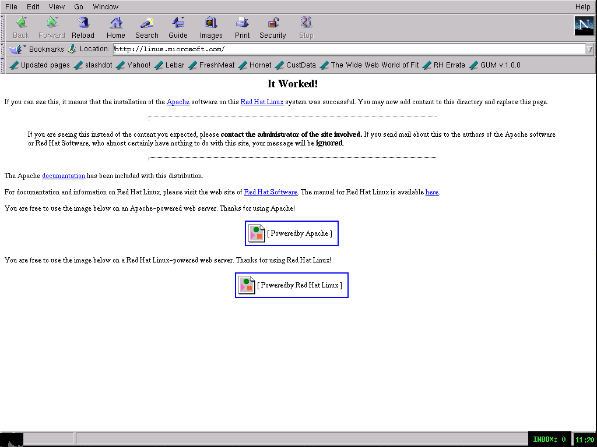Open the RH Errata bookmark
This screenshot has height=447, width=597.
[444, 65]
